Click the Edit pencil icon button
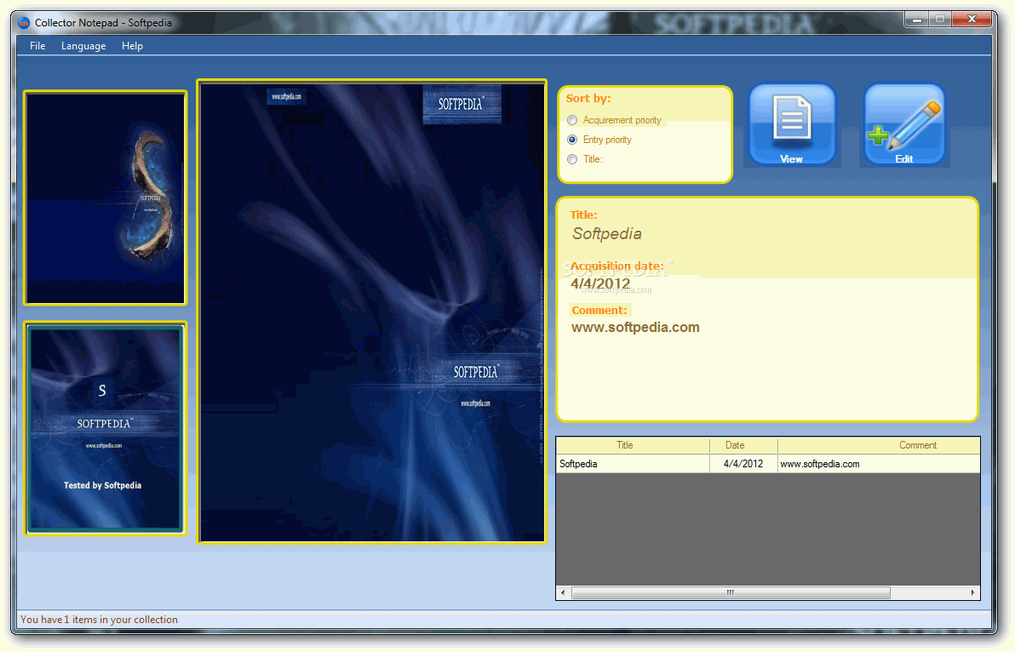 905,124
